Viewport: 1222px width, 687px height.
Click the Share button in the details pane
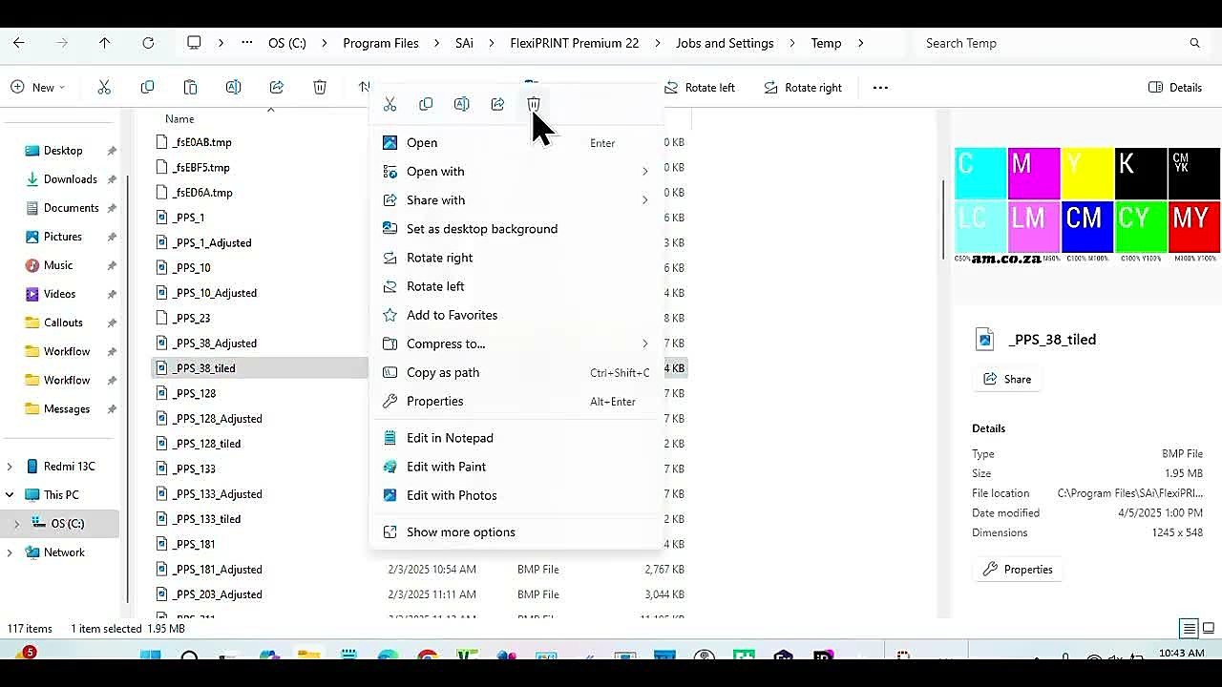point(1008,379)
